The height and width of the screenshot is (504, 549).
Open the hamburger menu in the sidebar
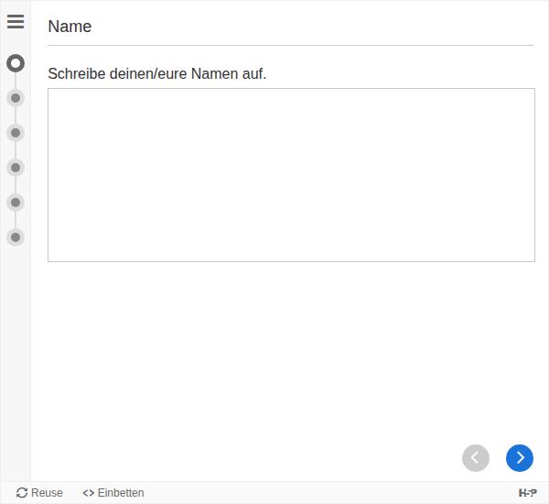[x=16, y=21]
